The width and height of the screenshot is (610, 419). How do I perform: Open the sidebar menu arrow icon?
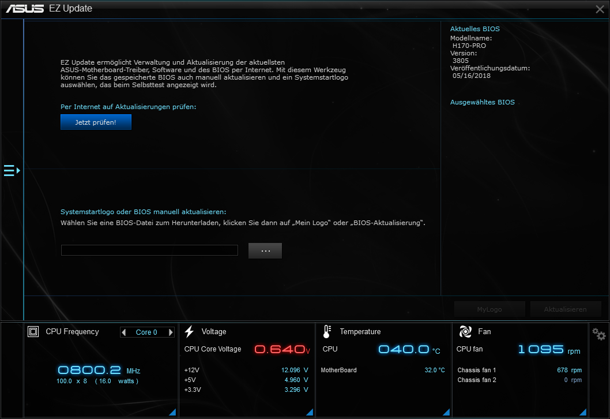[12, 171]
